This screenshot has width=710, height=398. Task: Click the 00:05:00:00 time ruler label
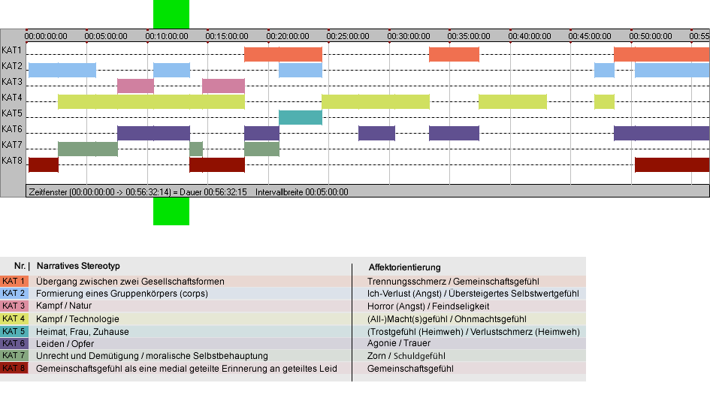(106, 36)
